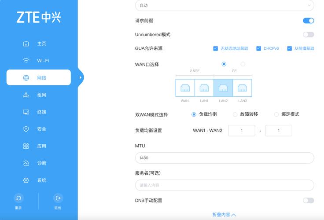
Task: Click the 双WAN模式选择 label
Action: pyautogui.click(x=151, y=115)
